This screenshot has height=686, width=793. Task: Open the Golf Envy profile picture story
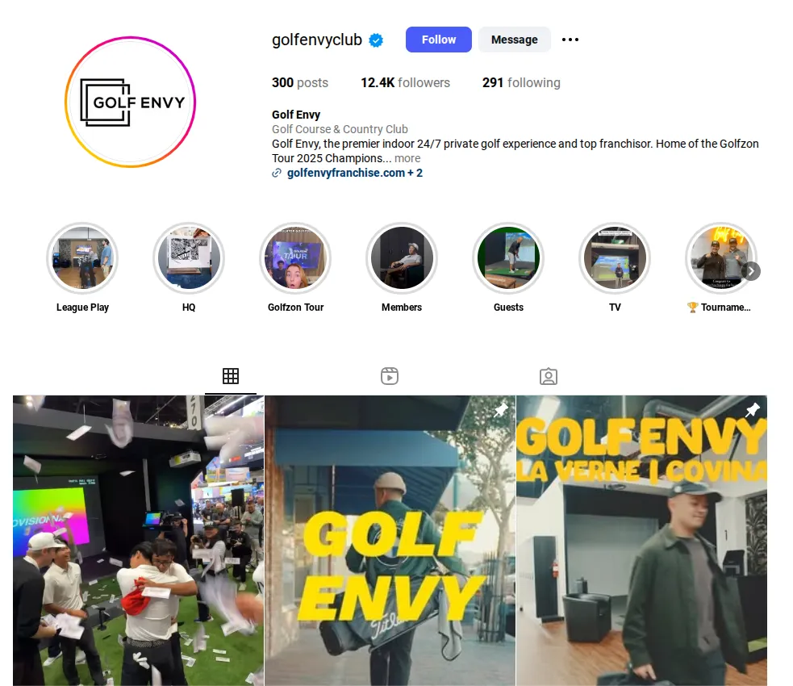[131, 102]
